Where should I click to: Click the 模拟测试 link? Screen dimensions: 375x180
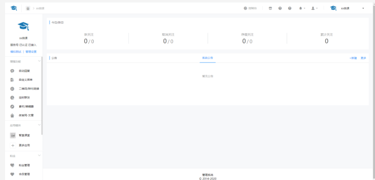pos(16,52)
